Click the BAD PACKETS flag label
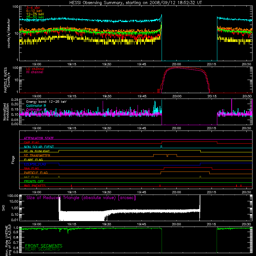Viewport: 256px width, 256px height. pyautogui.click(x=35, y=186)
